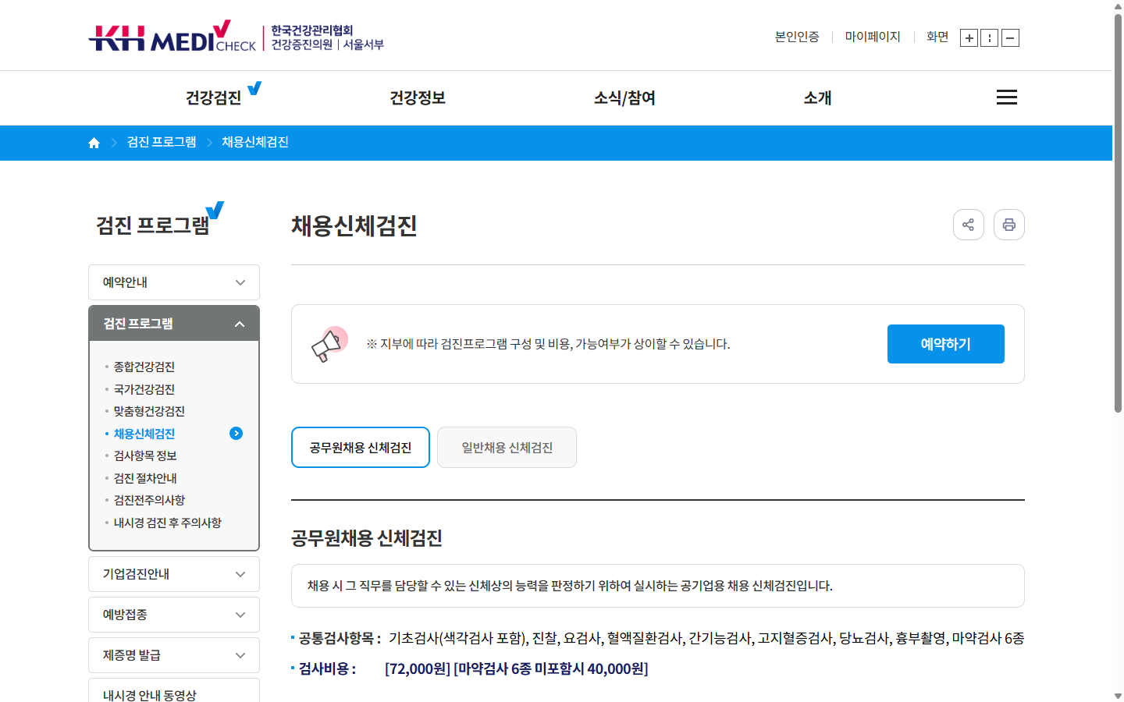Click the vertical page scrollbar thumb
This screenshot has width=1124, height=702.
tap(1118, 212)
